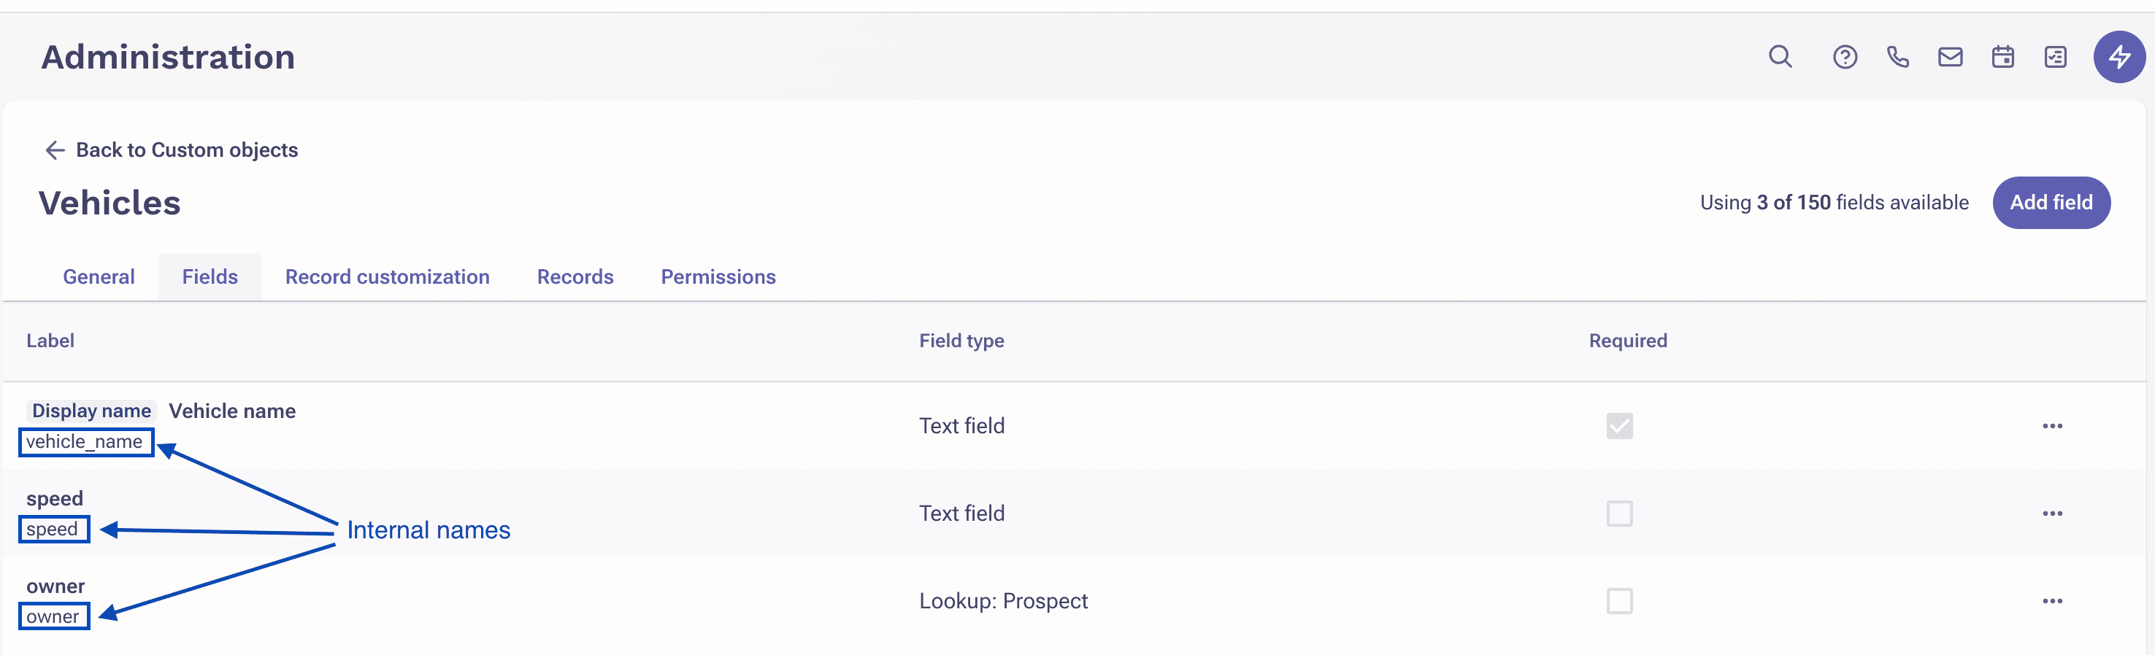Toggle the Required checkbox for speed
Viewport: 2155px width, 655px height.
click(x=1620, y=513)
